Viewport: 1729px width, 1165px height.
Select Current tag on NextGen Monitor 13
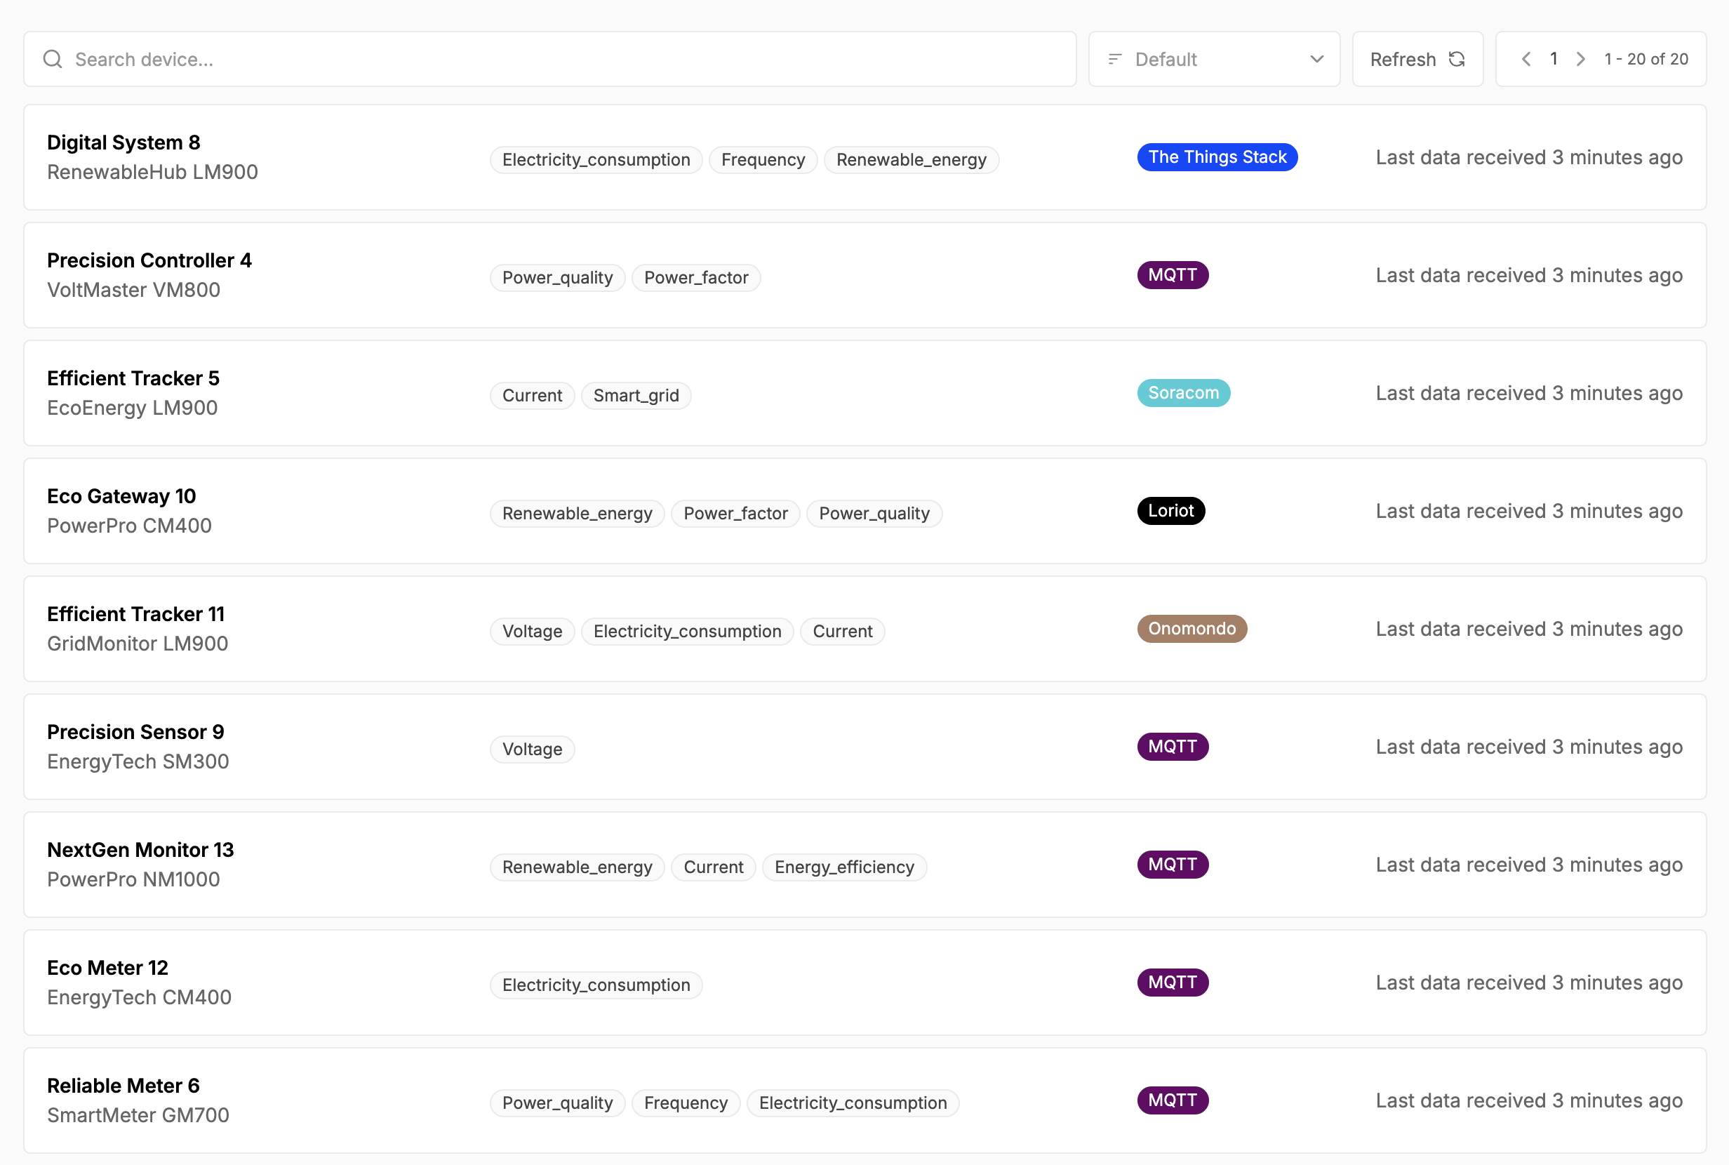tap(713, 867)
